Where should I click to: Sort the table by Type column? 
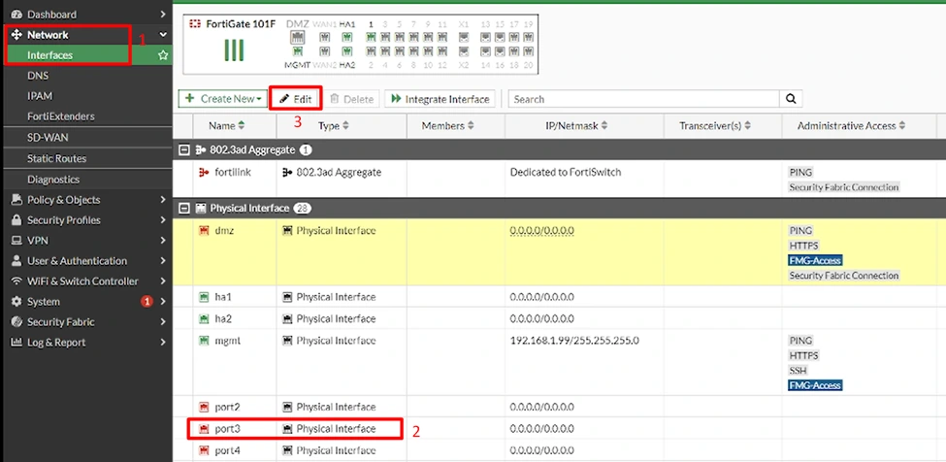coord(333,126)
